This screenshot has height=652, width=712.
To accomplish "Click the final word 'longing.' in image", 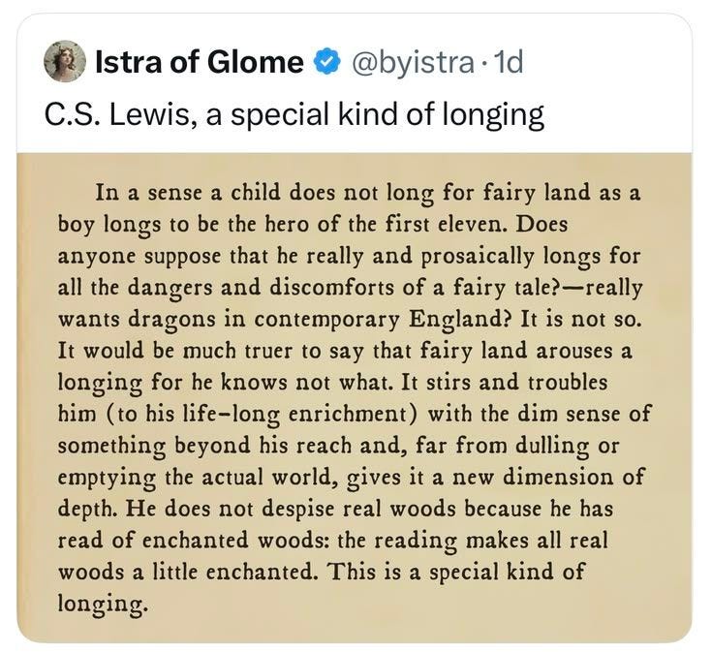I will [x=103, y=605].
